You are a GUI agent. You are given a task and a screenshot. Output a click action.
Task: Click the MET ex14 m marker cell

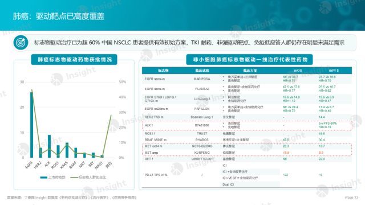(x=153, y=146)
